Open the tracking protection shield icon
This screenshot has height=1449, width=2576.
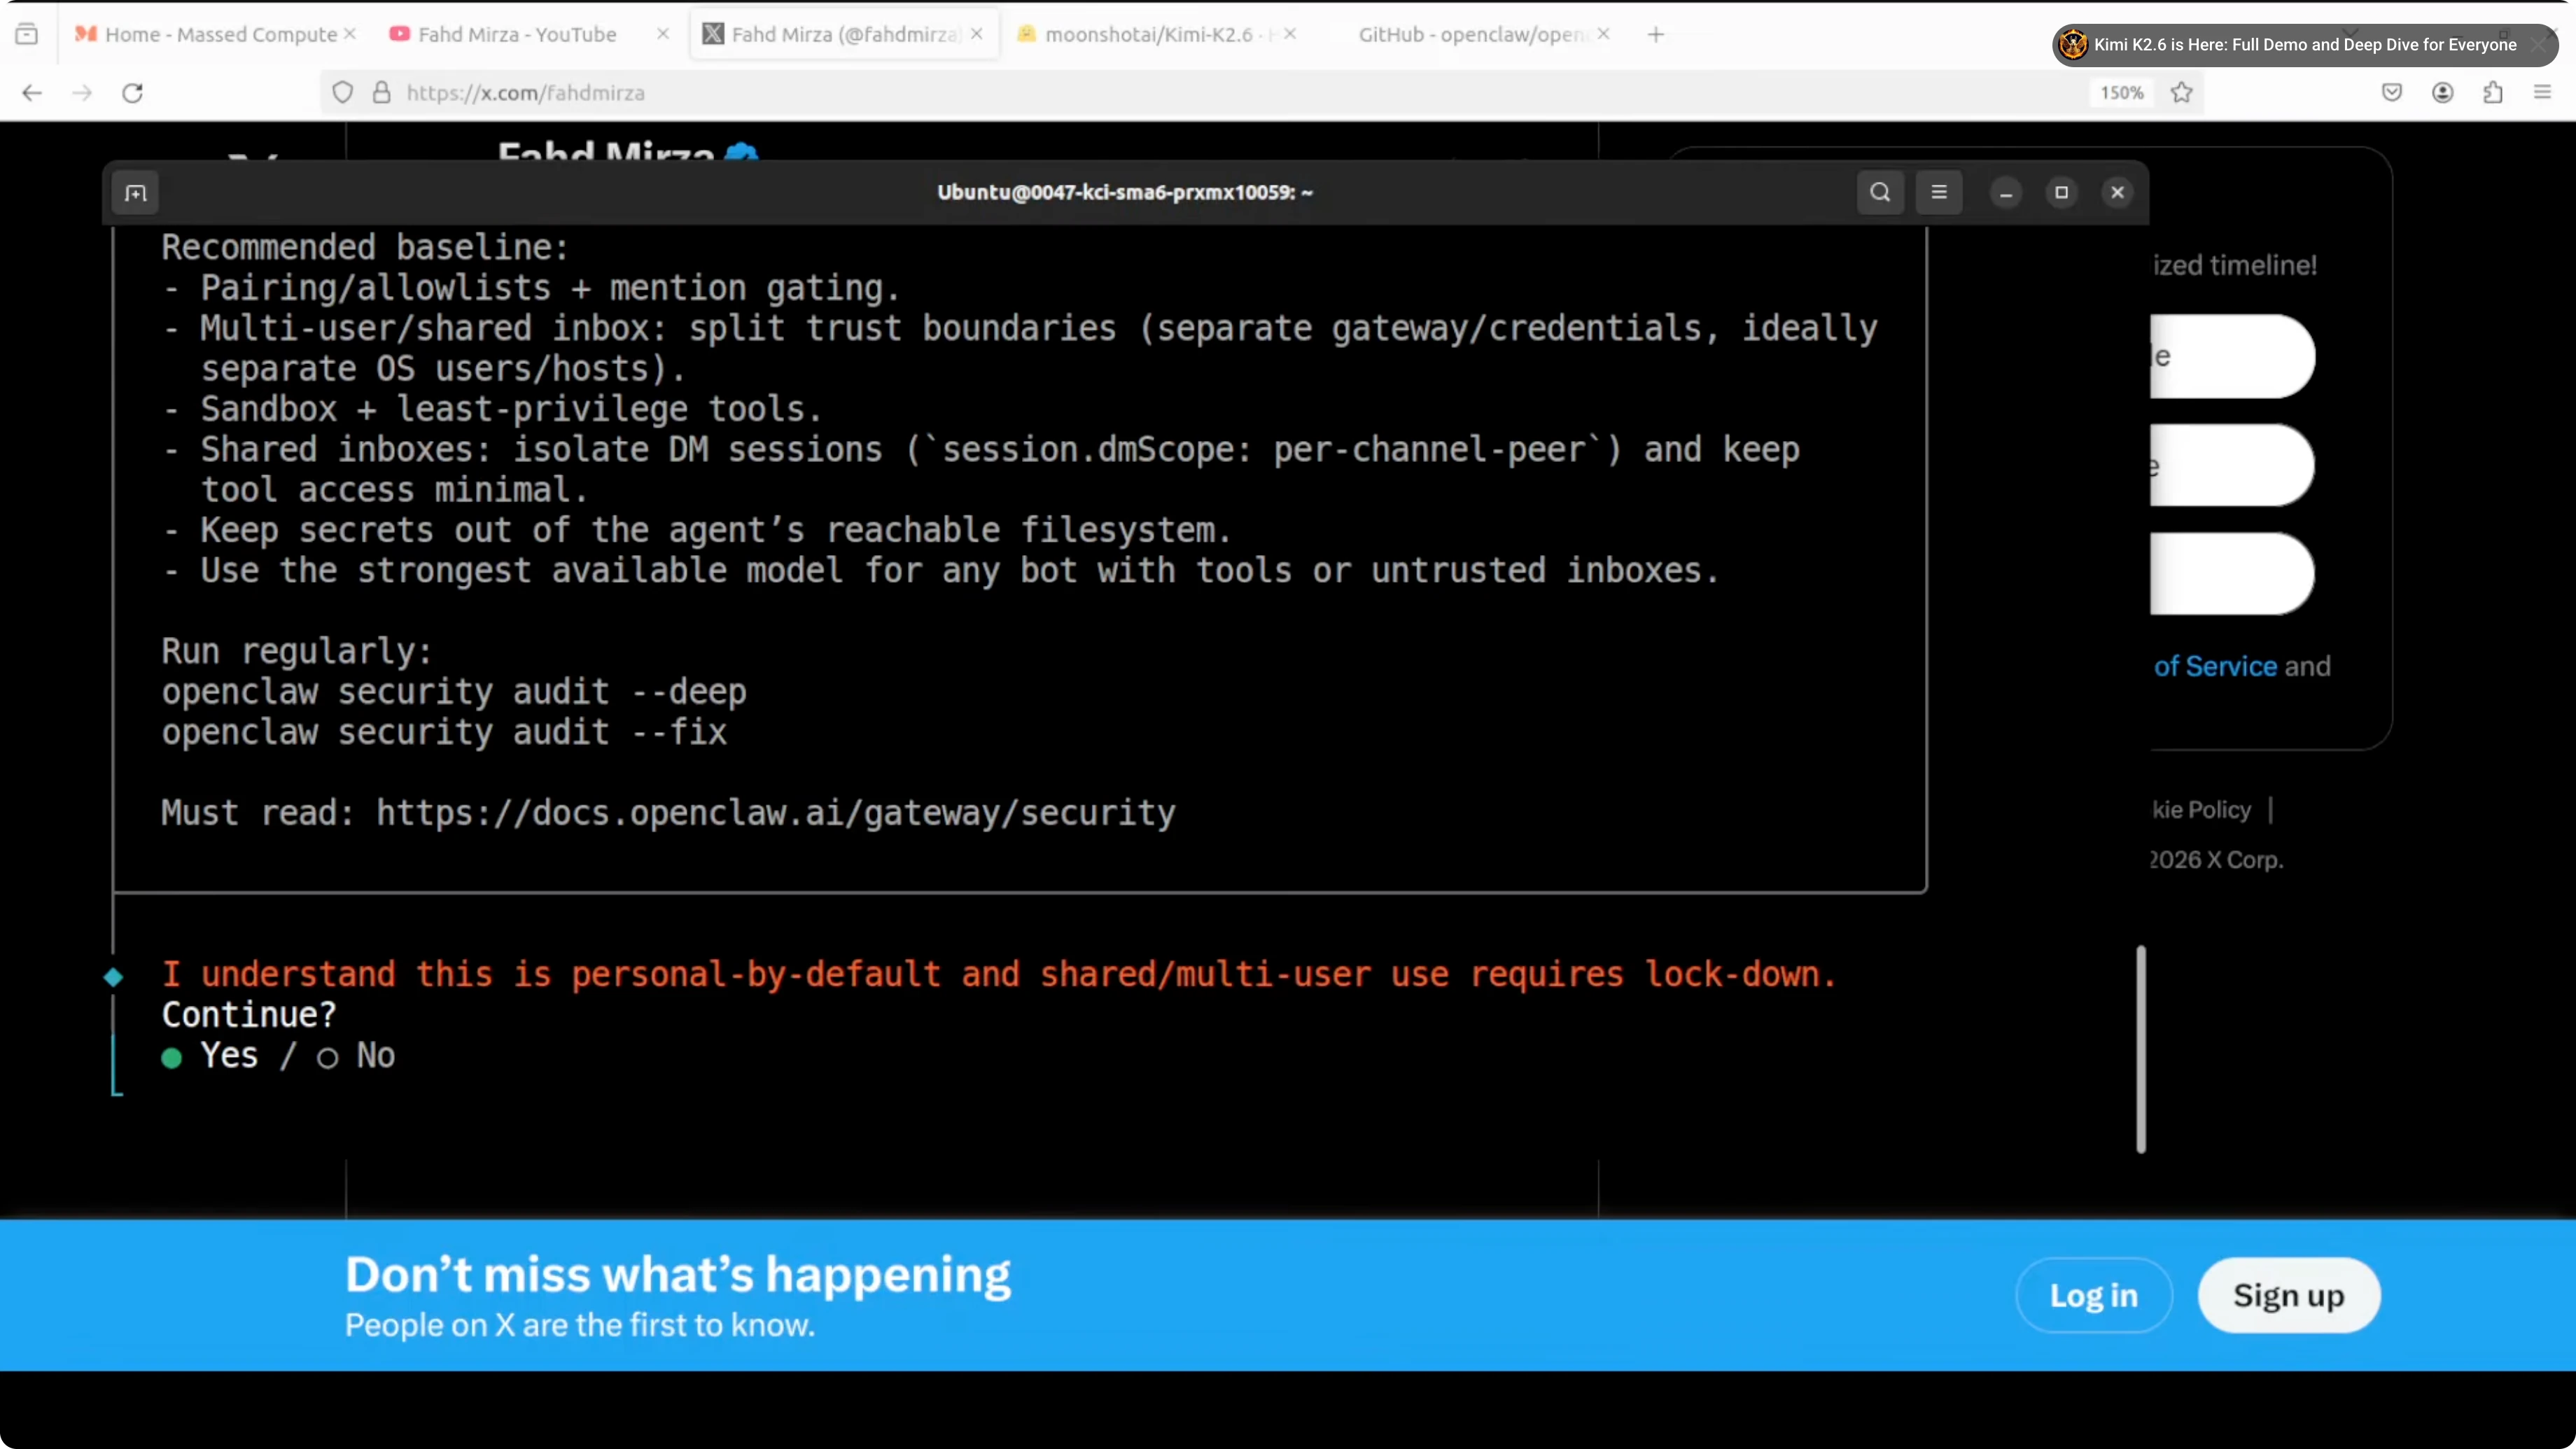tap(343, 93)
